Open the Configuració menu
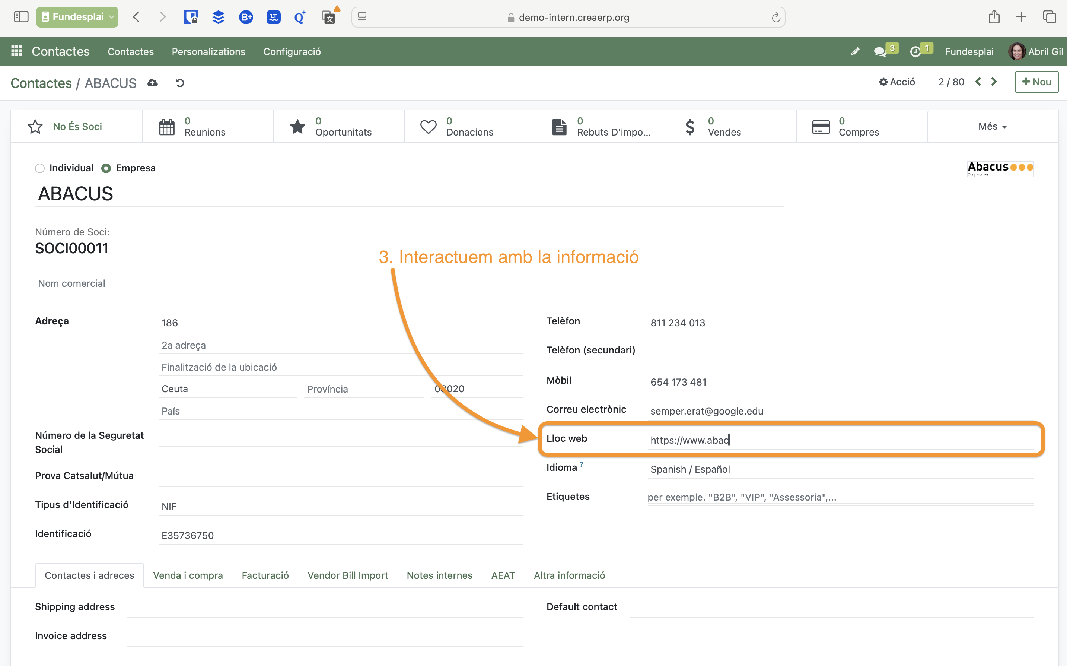Viewport: 1067px width, 666px height. tap(292, 51)
